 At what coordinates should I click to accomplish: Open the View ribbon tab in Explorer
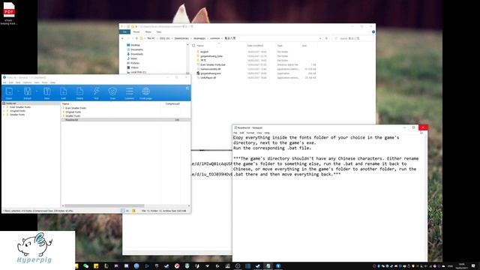(159, 31)
